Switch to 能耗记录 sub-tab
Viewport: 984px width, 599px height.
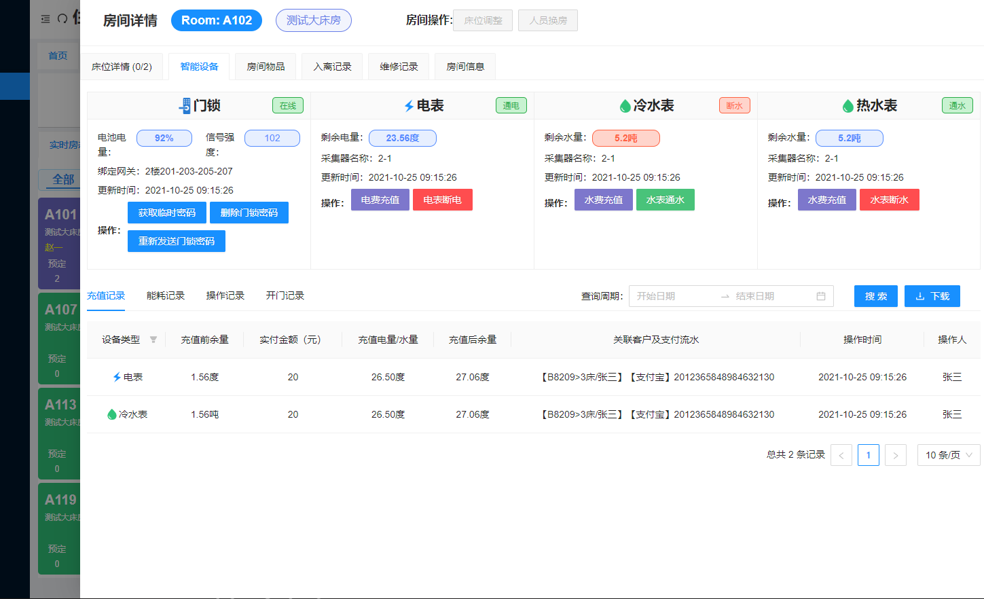(x=166, y=296)
